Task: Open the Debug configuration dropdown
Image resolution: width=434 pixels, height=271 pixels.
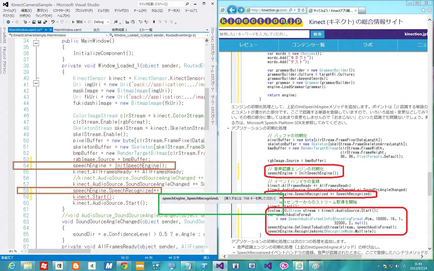Action: [x=108, y=22]
